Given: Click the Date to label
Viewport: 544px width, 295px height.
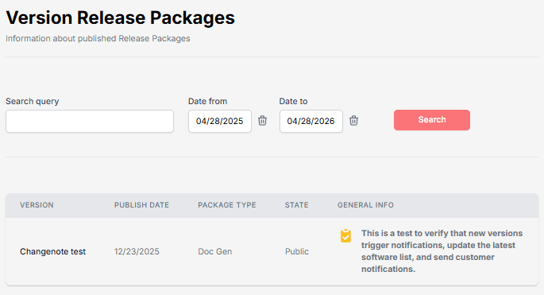Looking at the screenshot, I should (293, 101).
